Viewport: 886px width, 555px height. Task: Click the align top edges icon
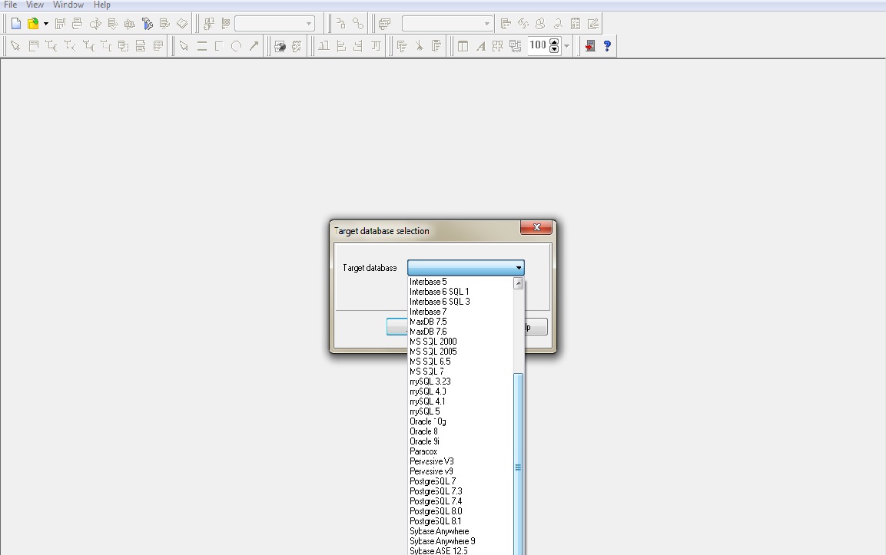(x=376, y=46)
